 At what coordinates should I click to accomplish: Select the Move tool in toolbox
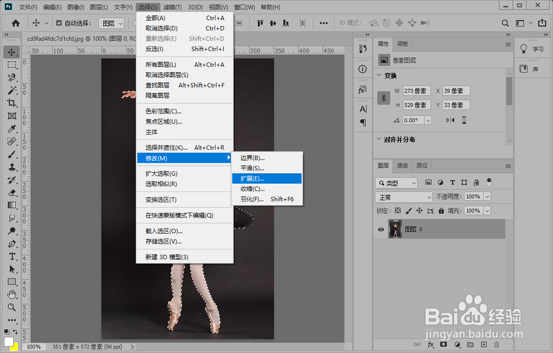[x=12, y=52]
